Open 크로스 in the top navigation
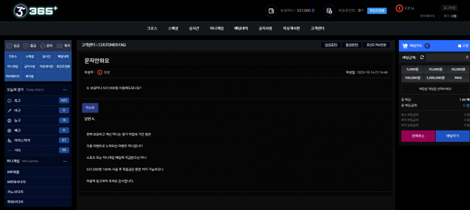The image size is (470, 210). pyautogui.click(x=152, y=29)
